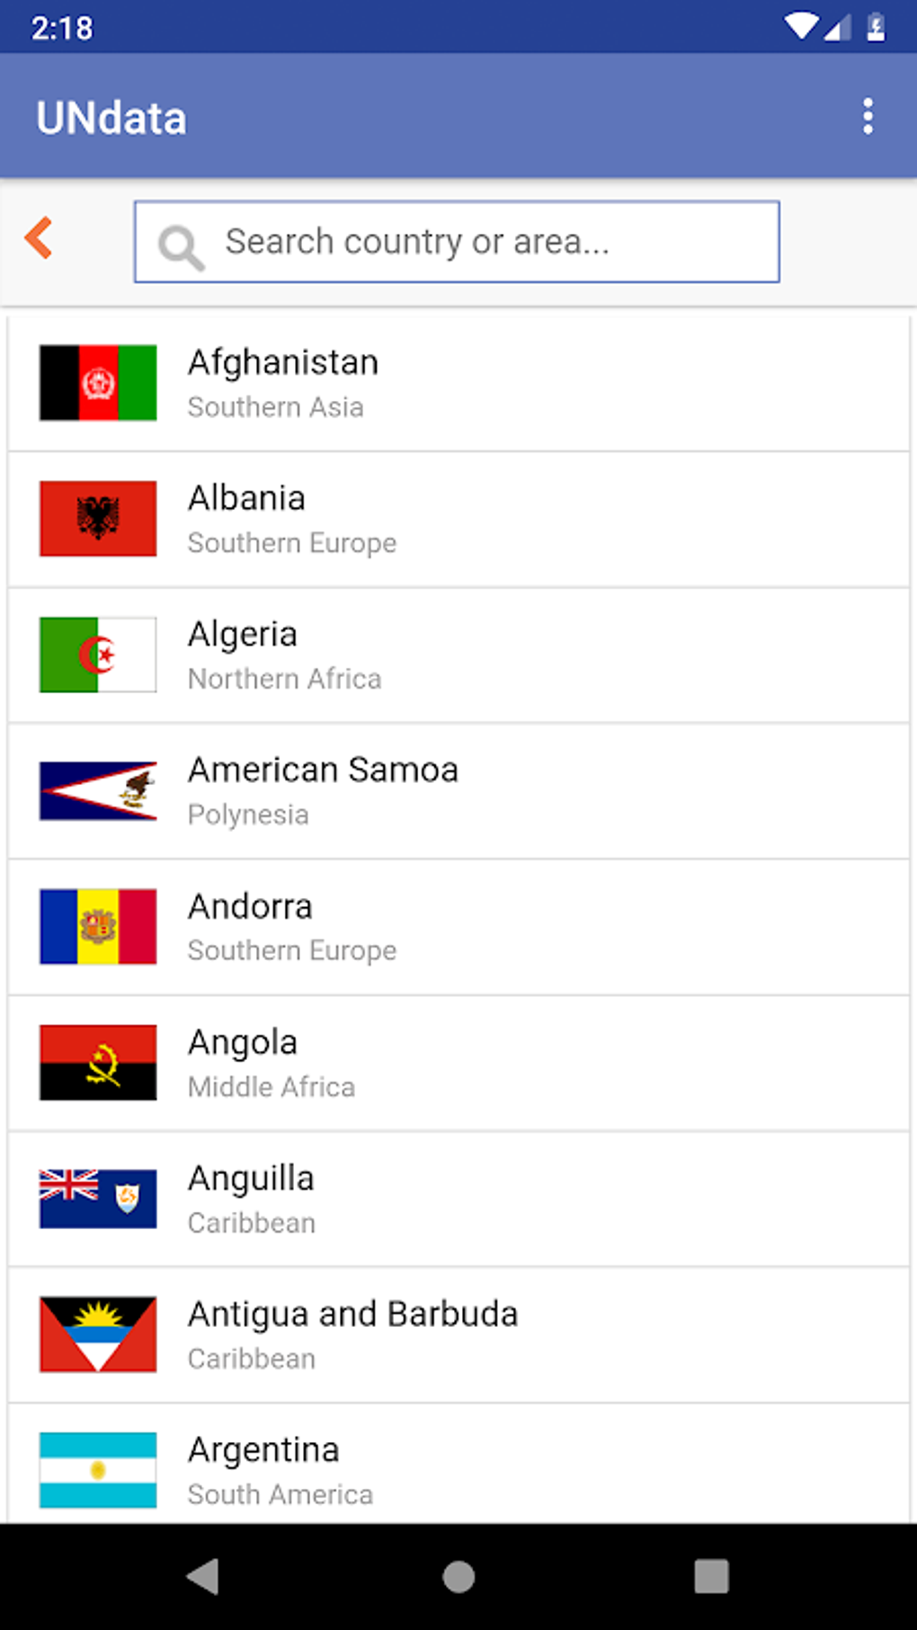Screen dimensions: 917x1630
Task: Tap the Albania flag icon
Action: [x=98, y=519]
